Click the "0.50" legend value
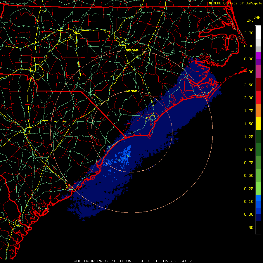 pyautogui.click(x=249, y=176)
